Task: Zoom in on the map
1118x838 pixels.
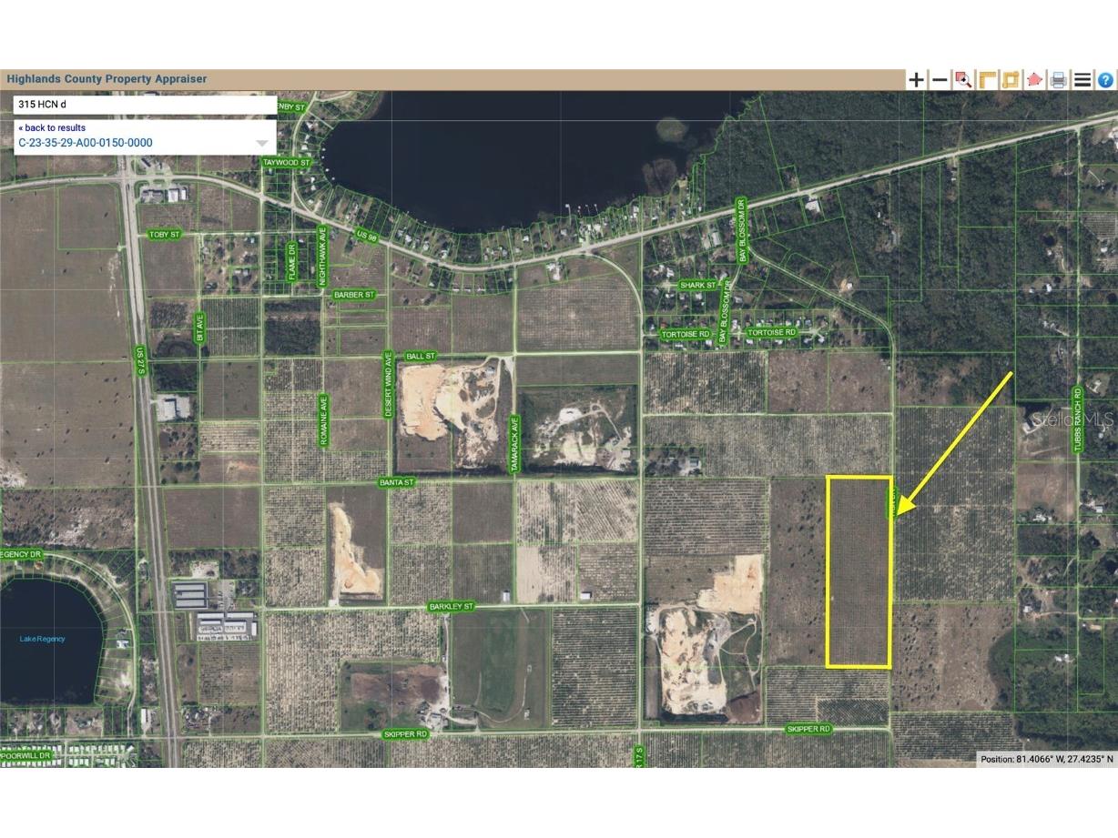Action: click(x=916, y=79)
